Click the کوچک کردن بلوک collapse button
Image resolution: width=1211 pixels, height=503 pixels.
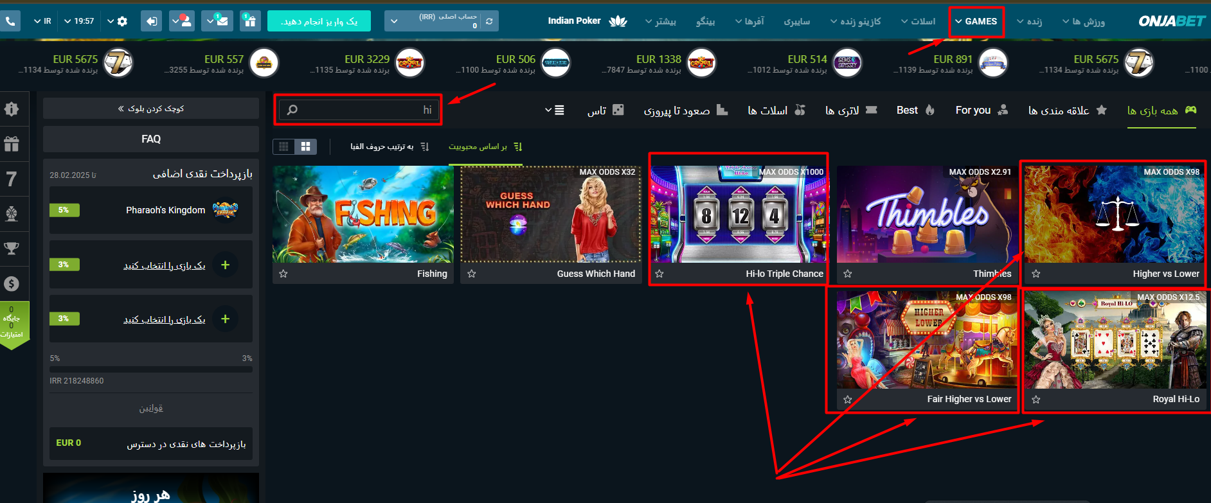(151, 109)
